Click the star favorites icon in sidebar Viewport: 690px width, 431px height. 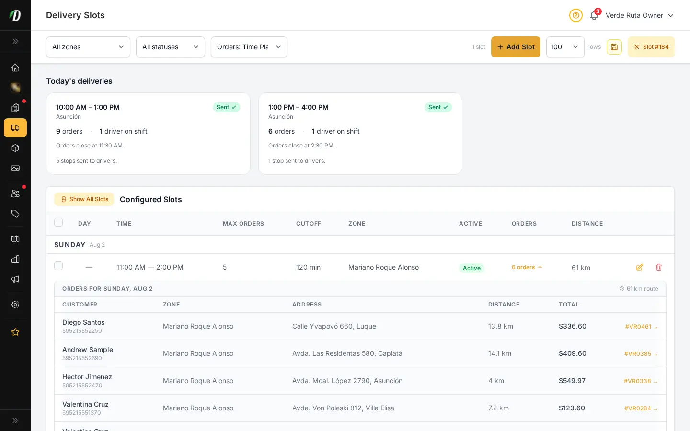pos(15,332)
